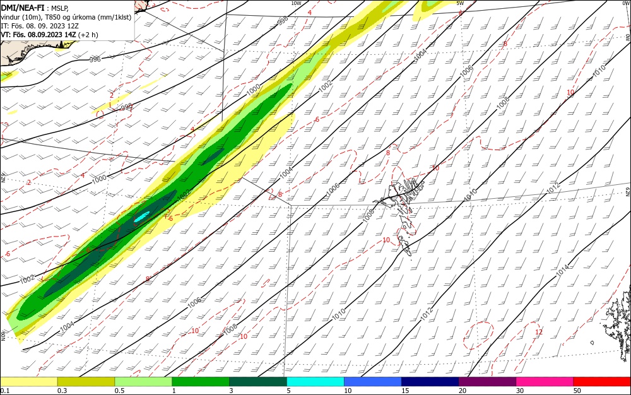Pick the pink 30–50 legend swatch

tap(545, 382)
